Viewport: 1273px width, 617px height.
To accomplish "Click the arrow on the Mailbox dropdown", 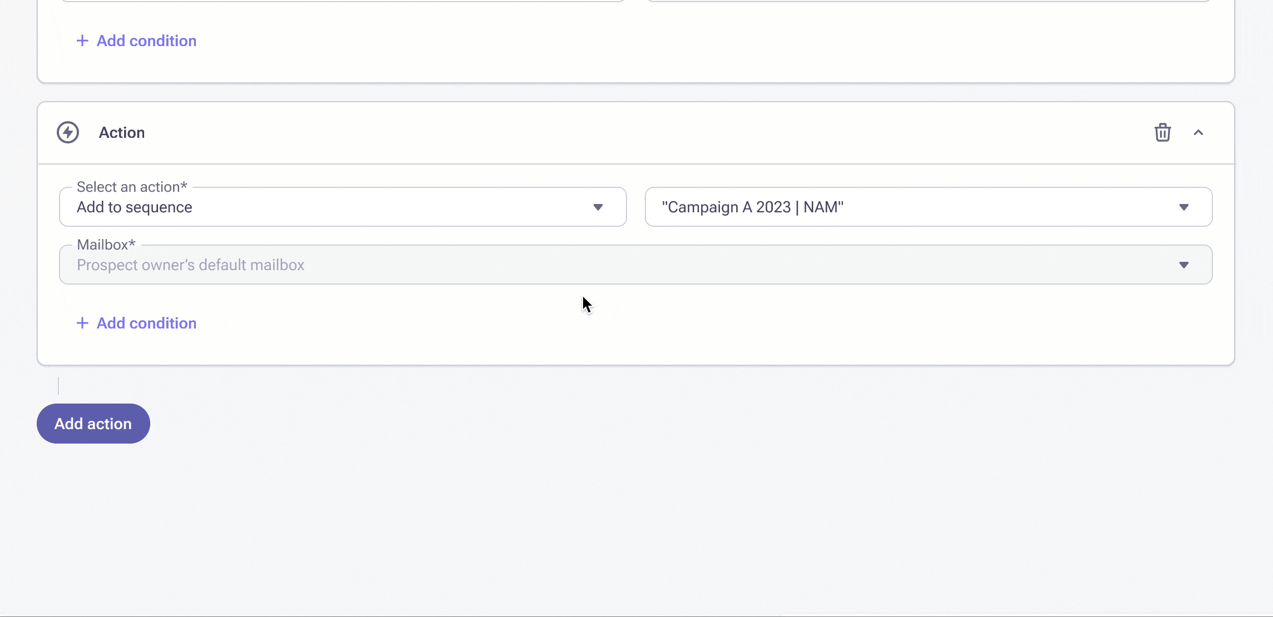I will (1183, 265).
